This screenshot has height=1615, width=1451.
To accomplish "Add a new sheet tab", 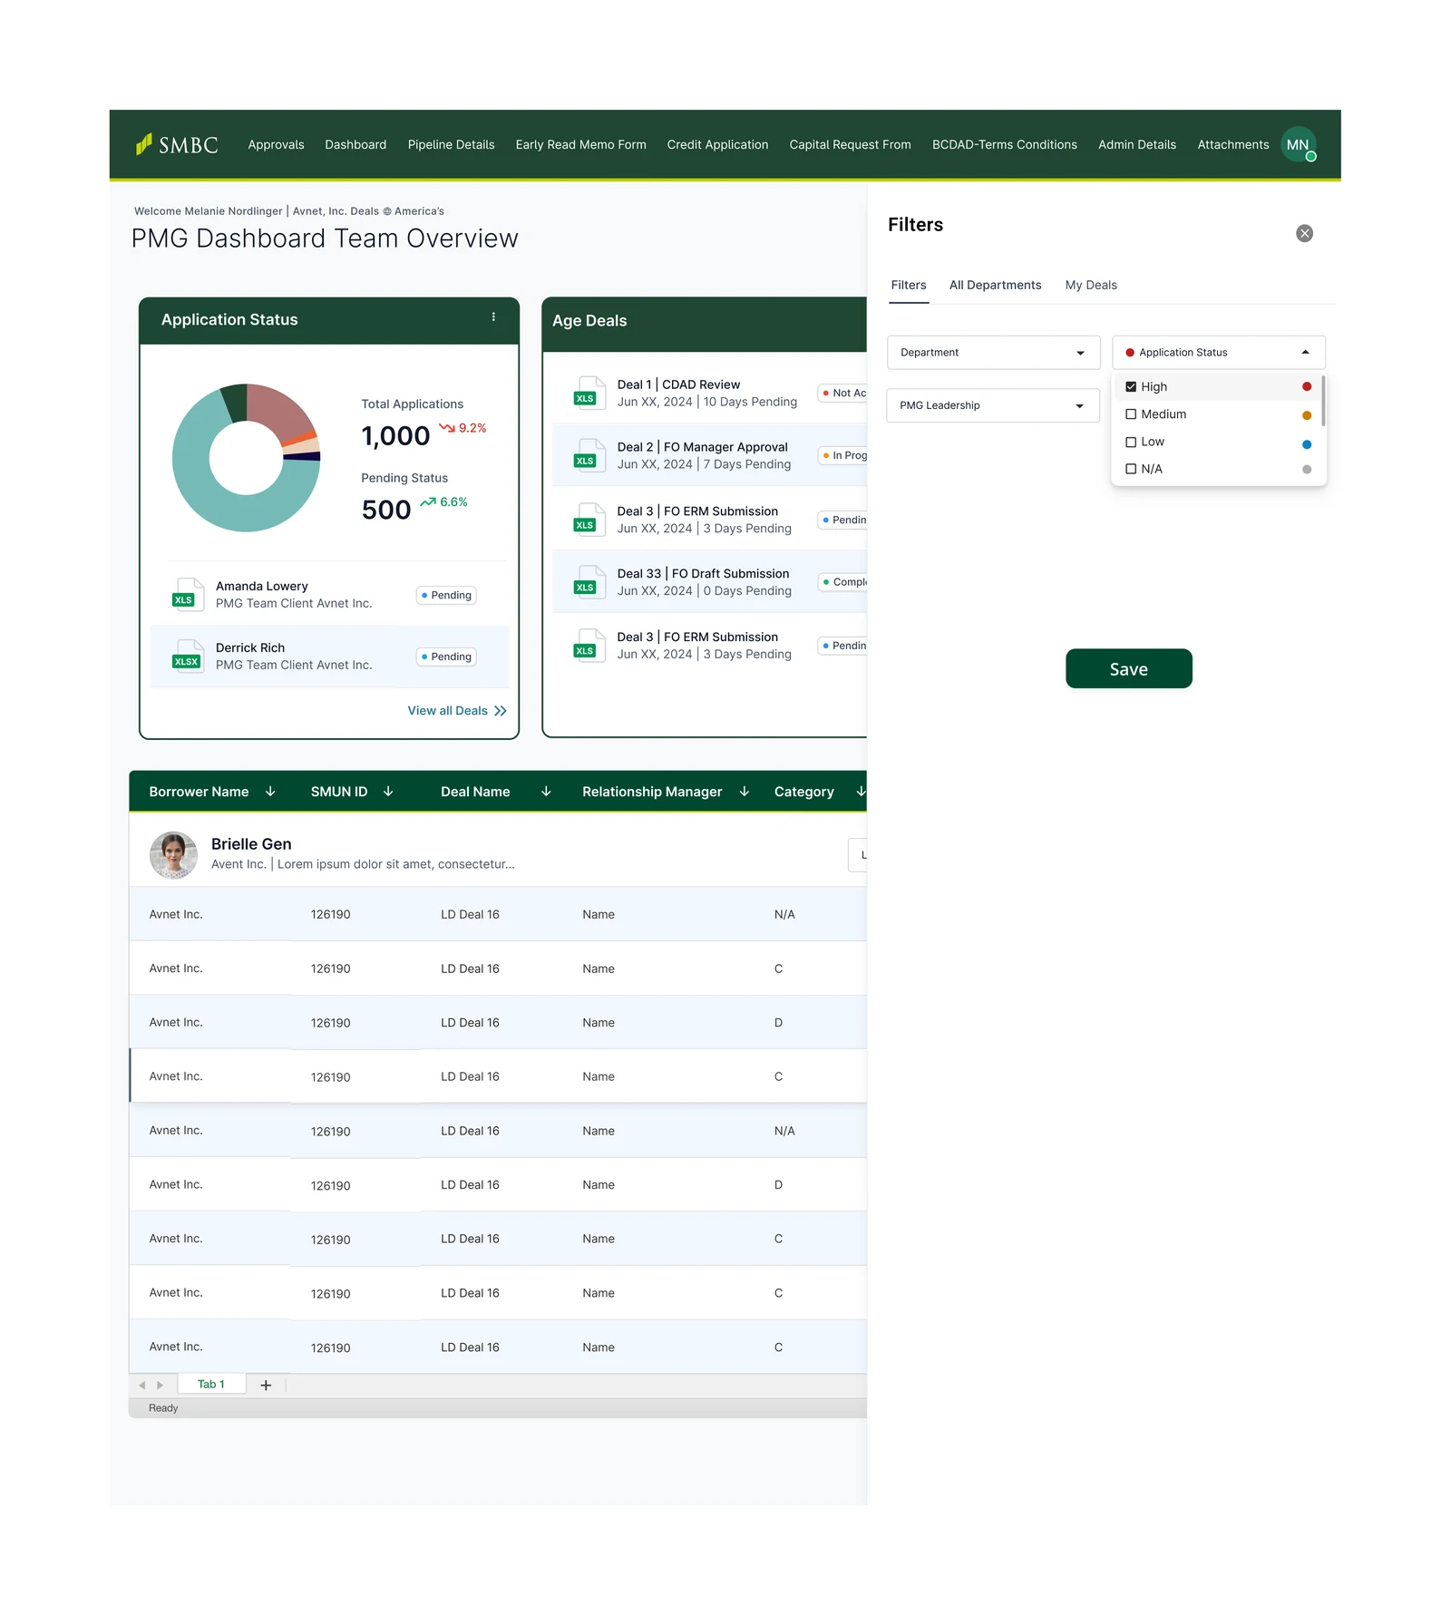I will pos(266,1385).
